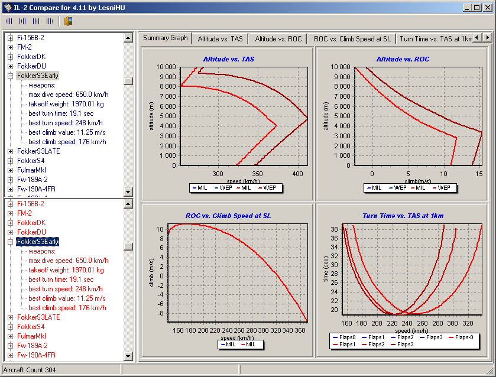Image resolution: width=496 pixels, height=377 pixels.
Task: Click the exit door icon in toolbar
Action: (x=69, y=21)
